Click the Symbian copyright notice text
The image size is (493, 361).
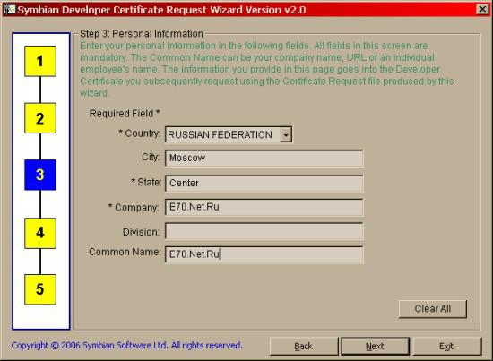click(x=126, y=345)
